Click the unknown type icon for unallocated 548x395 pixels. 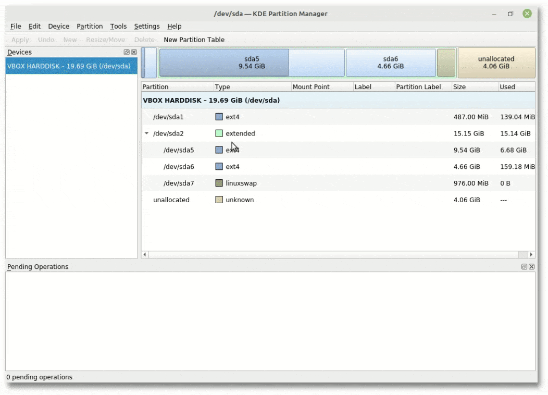tap(219, 200)
